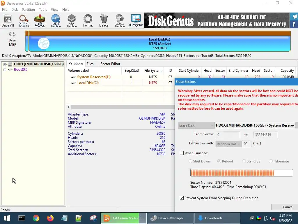
Task: Create a New Partition
Action: [72, 21]
